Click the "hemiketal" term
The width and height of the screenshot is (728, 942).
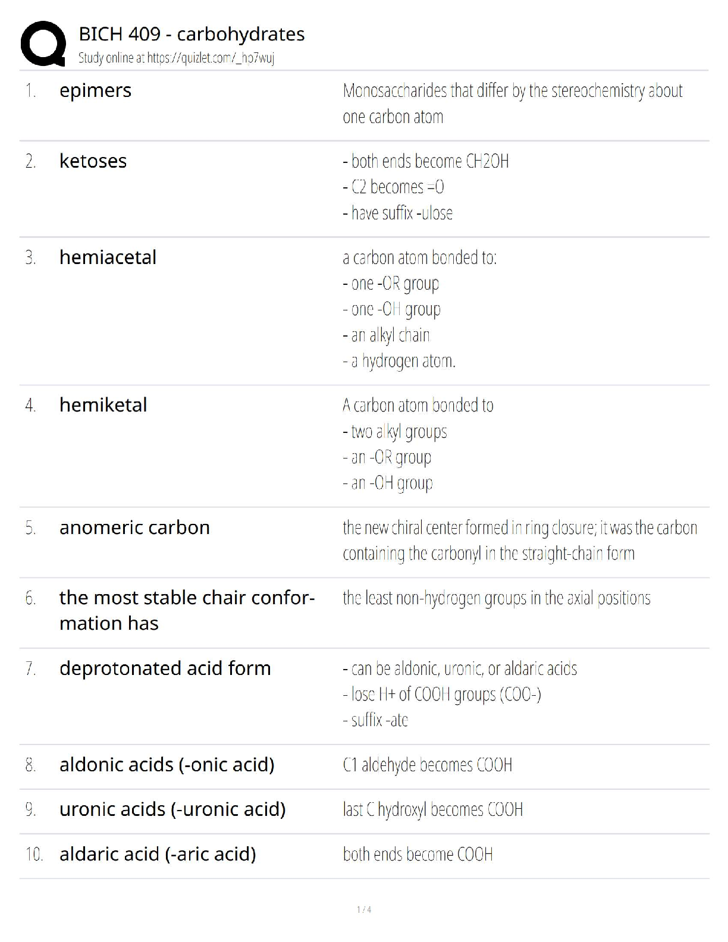click(x=103, y=405)
